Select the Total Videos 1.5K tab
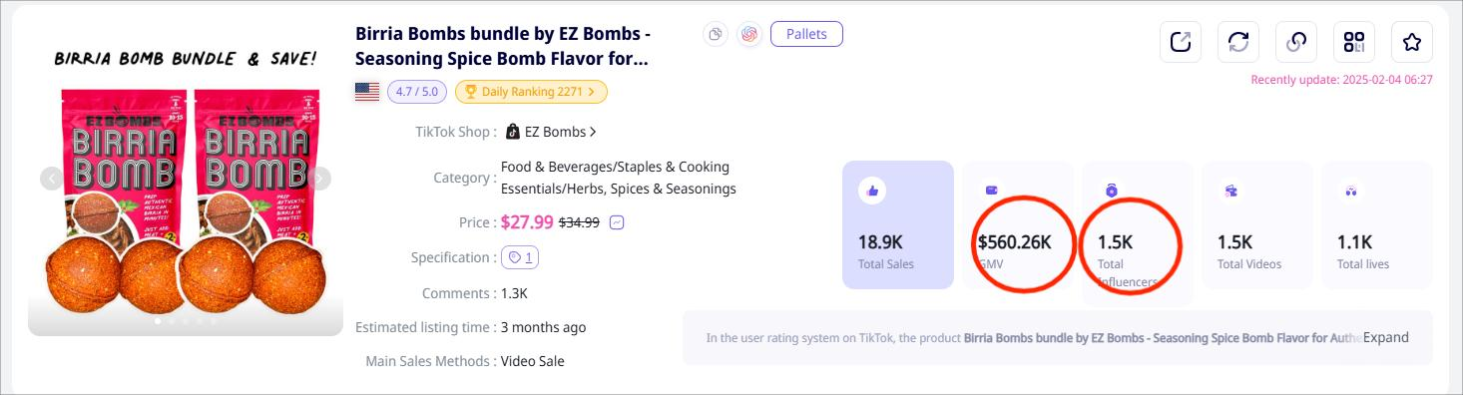This screenshot has height=395, width=1463. (1257, 225)
